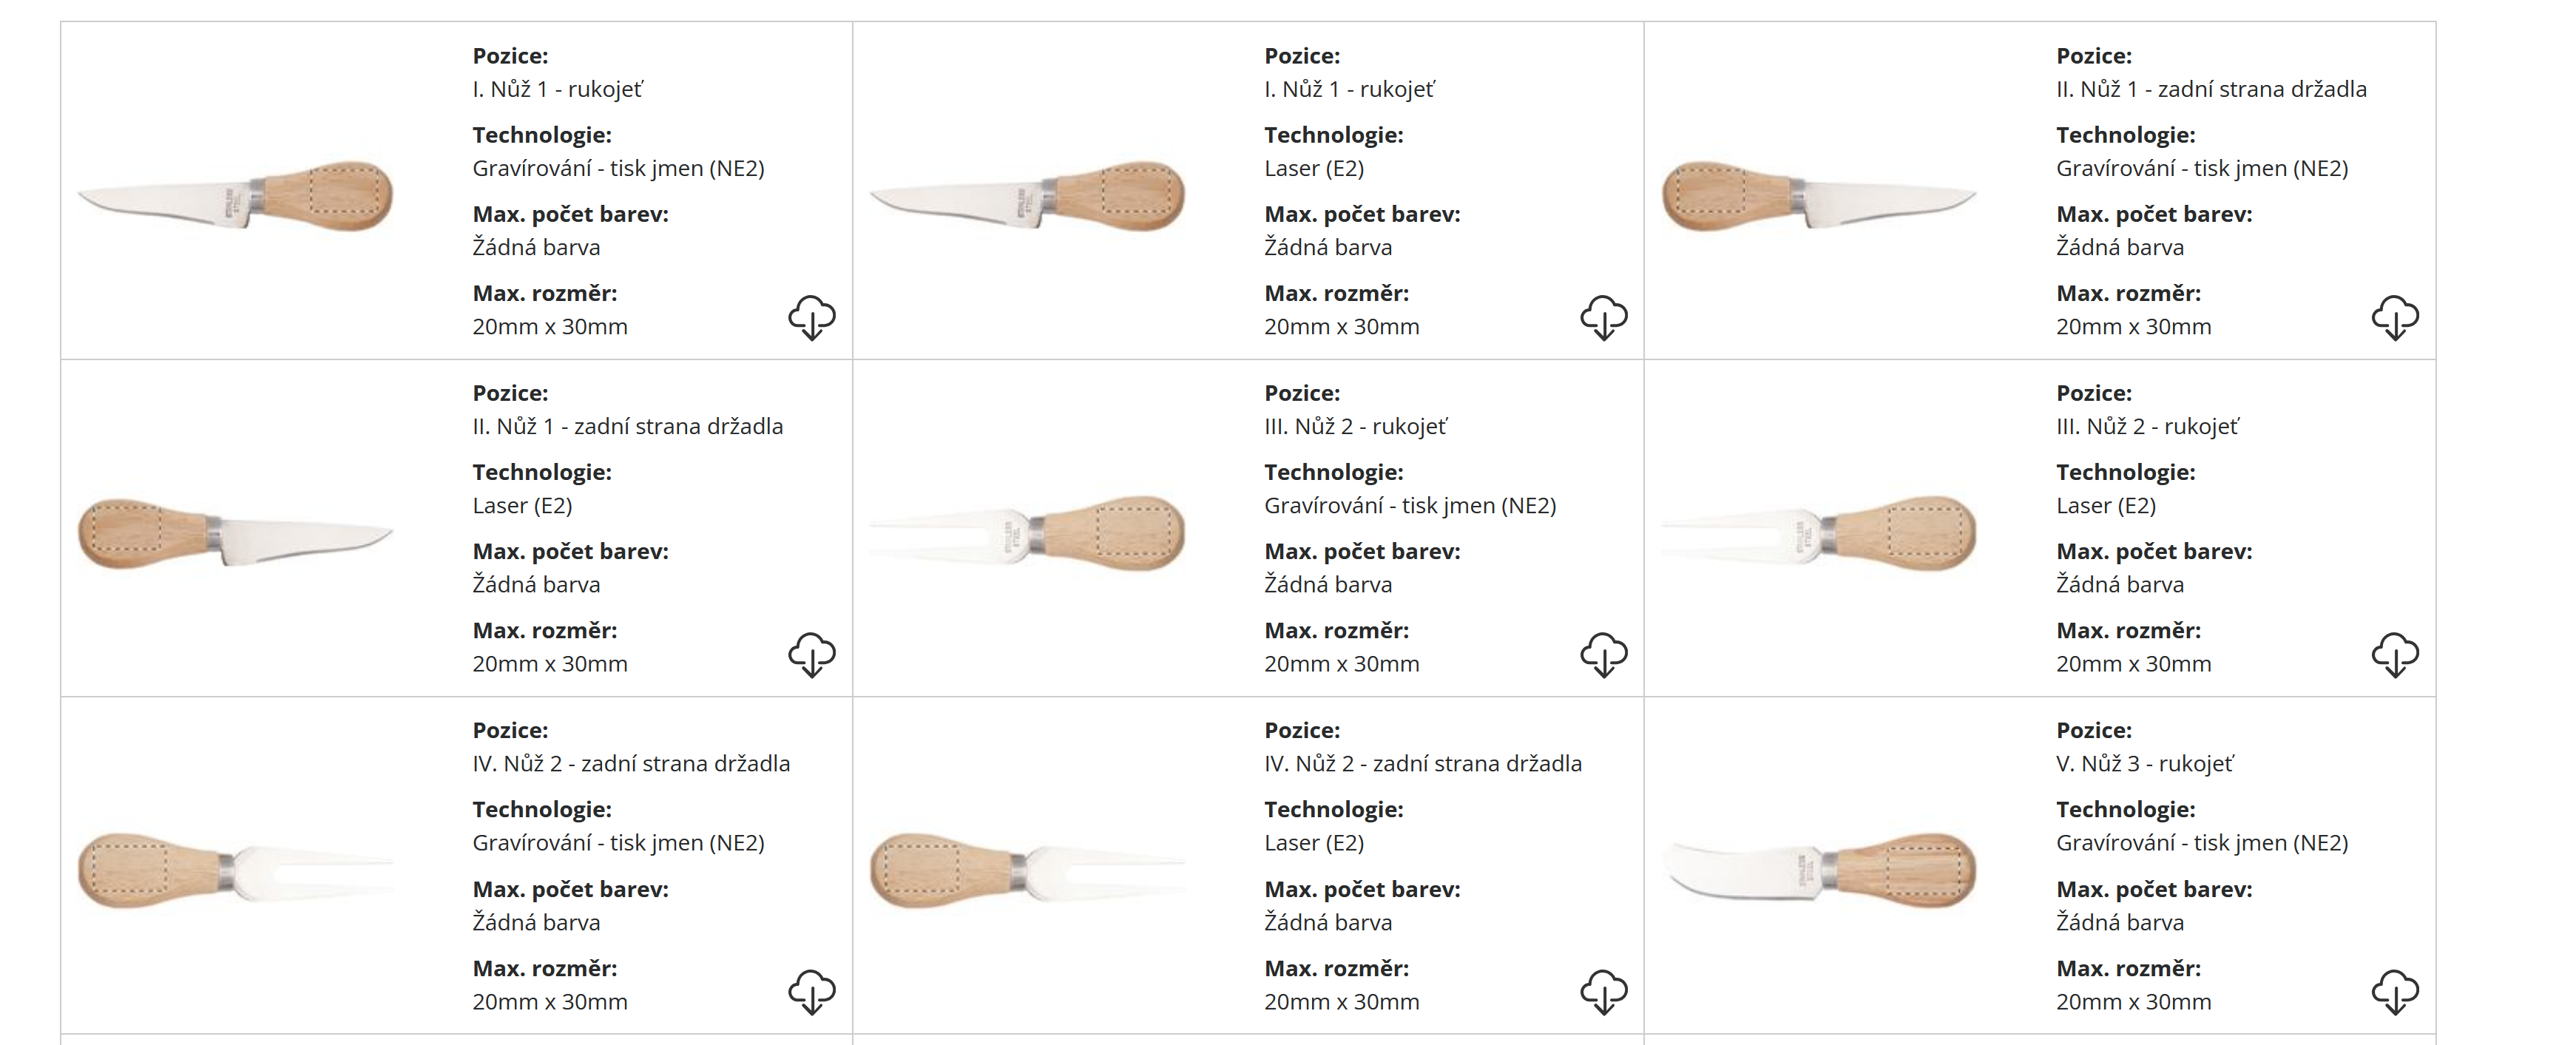Download the V. Nůž 3 rukojeť template
2576x1045 pixels.
click(x=2394, y=991)
